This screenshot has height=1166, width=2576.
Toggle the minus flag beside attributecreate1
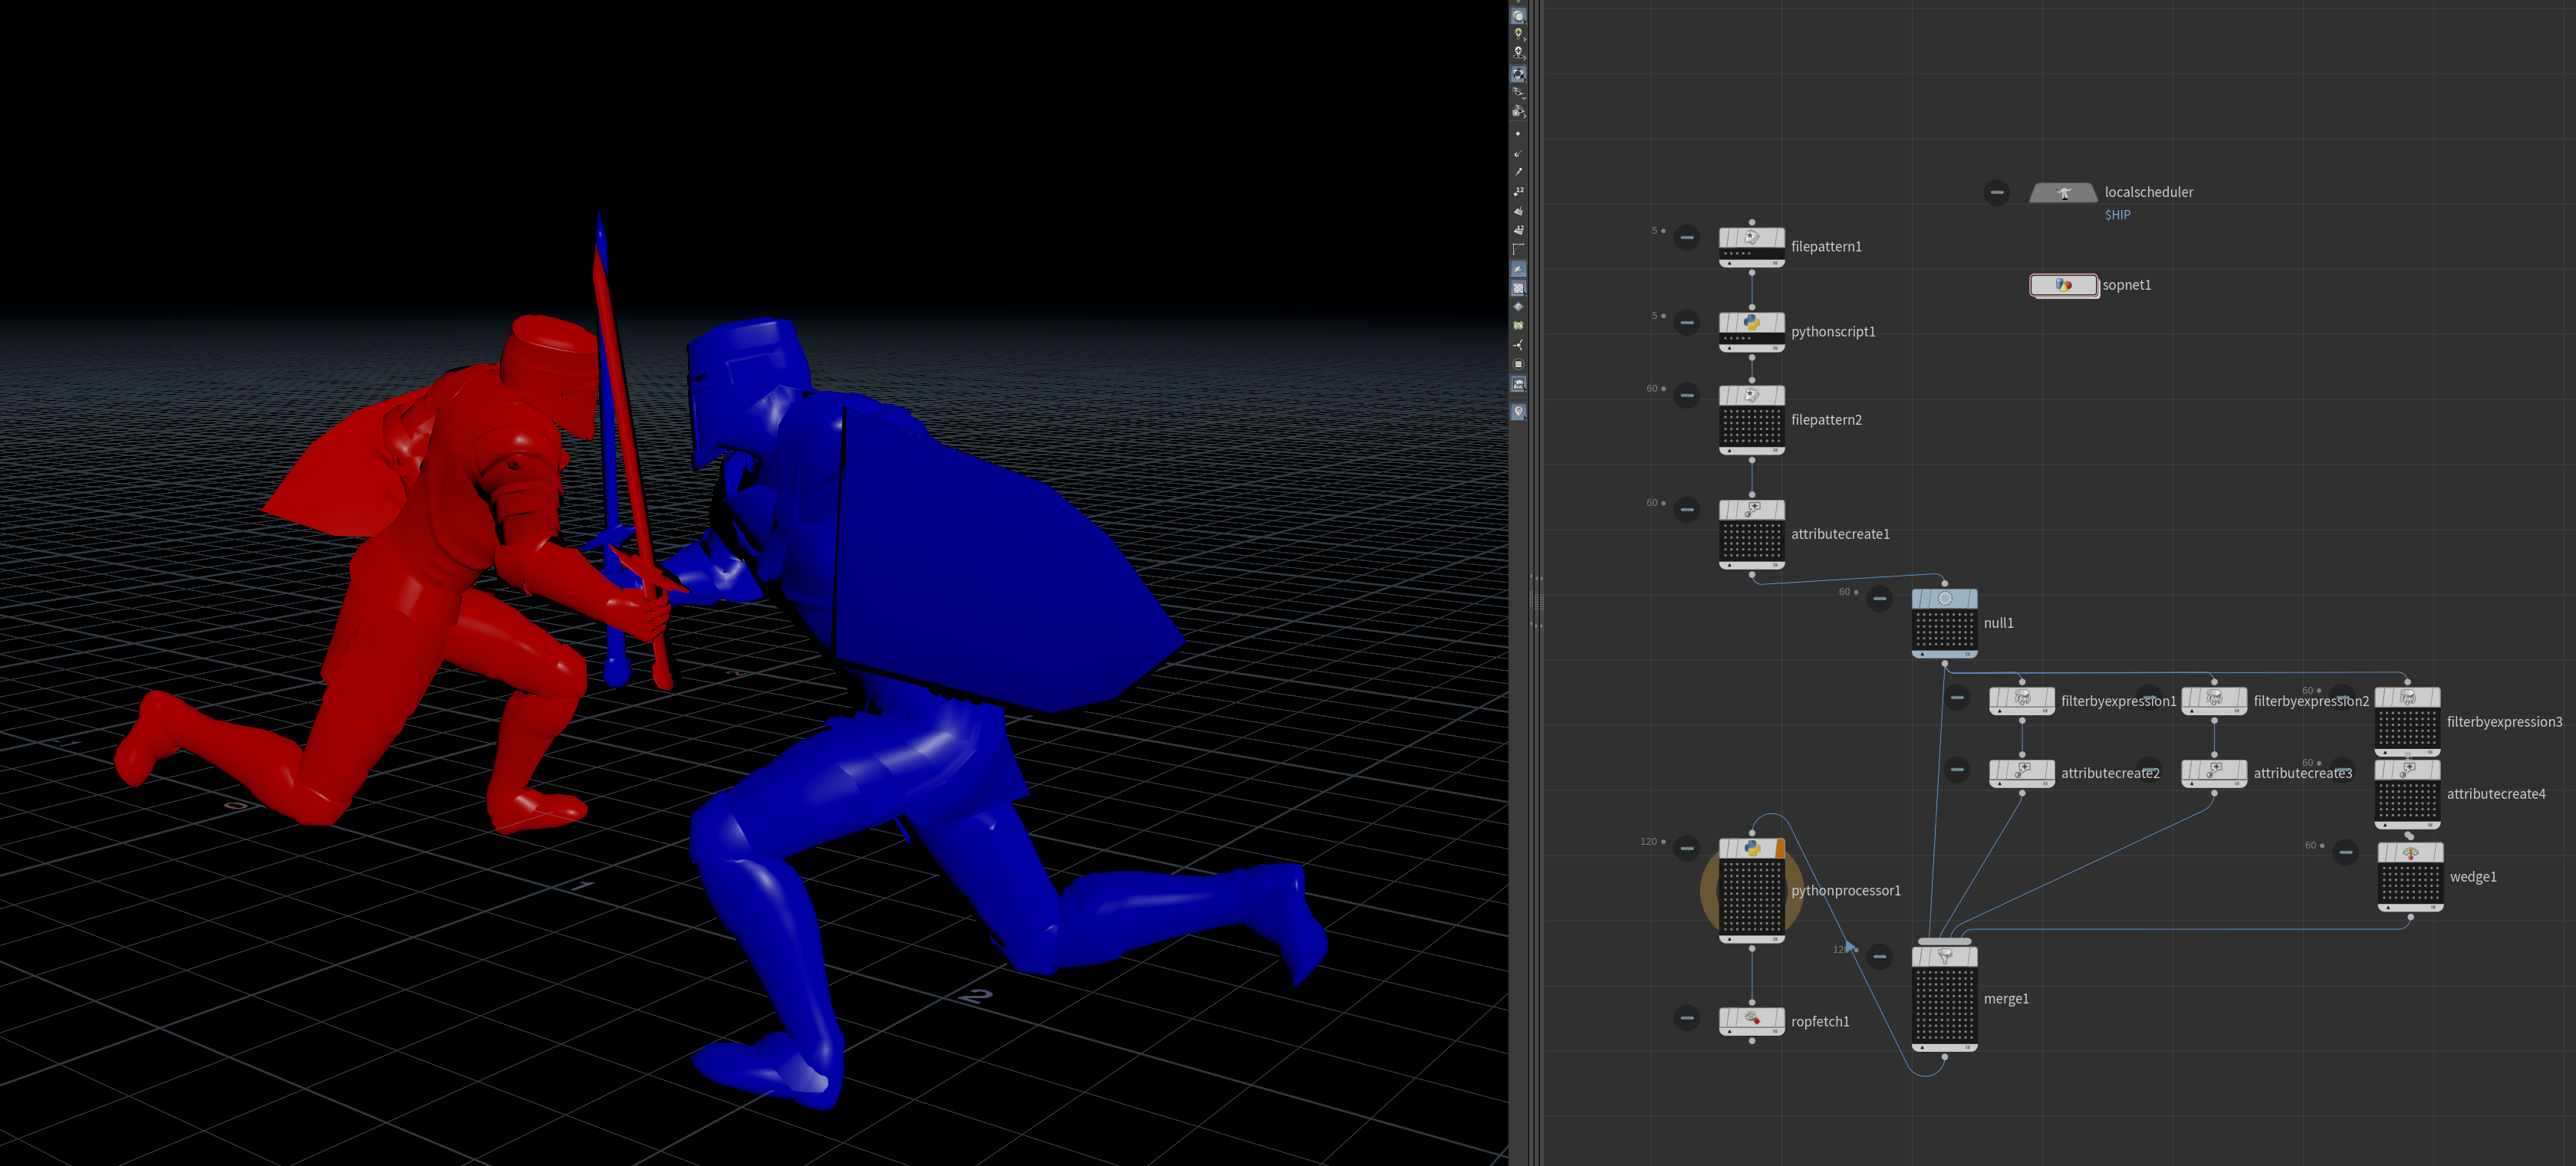point(1687,510)
